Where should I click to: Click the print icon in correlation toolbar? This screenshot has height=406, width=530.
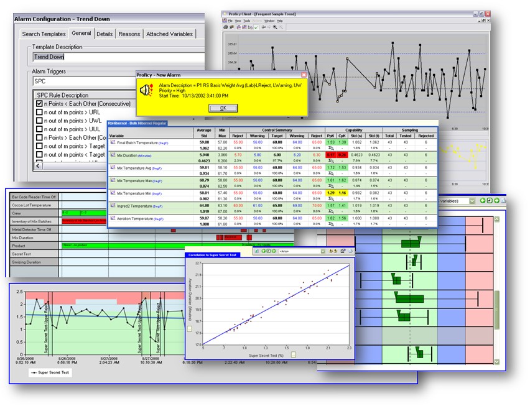350,251
